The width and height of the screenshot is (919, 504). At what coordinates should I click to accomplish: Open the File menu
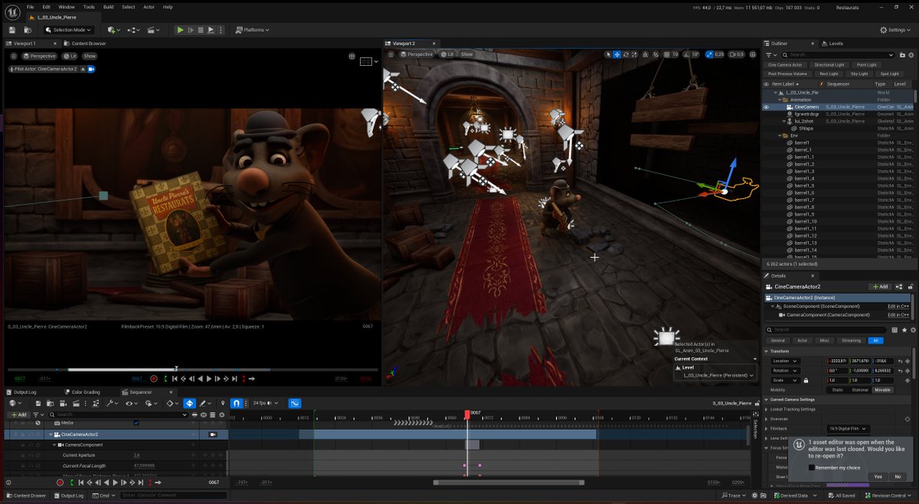(31, 7)
